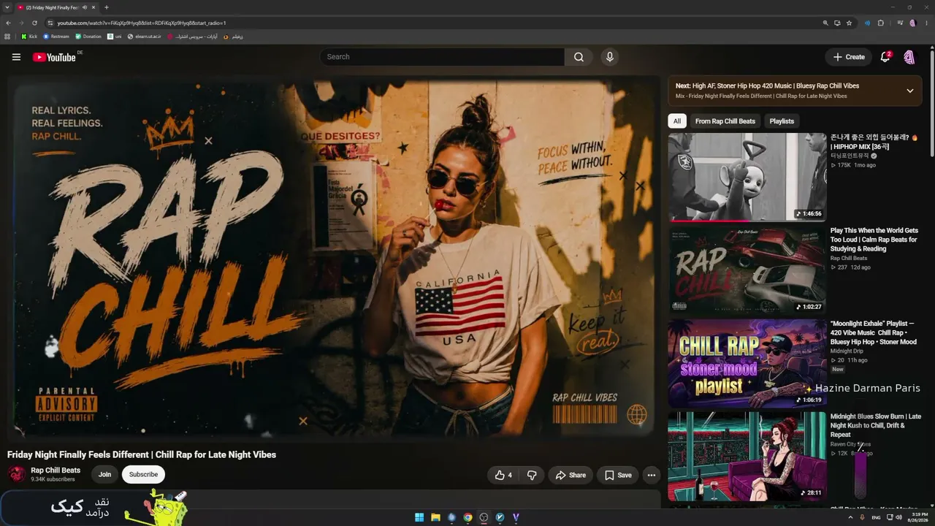Open Chrome zoom magnifier in address bar
The height and width of the screenshot is (526, 935).
[825, 23]
